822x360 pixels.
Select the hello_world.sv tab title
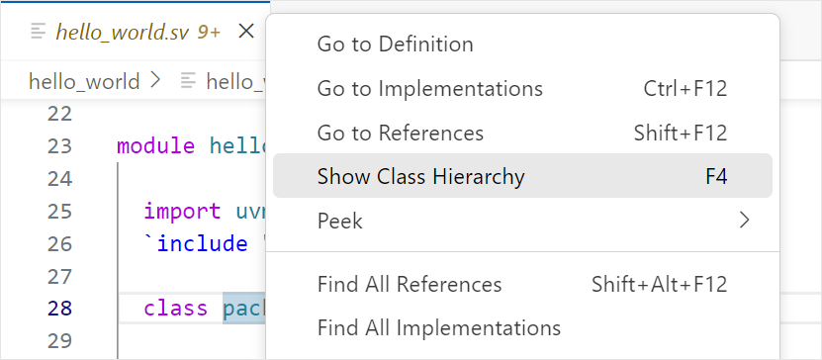[122, 32]
